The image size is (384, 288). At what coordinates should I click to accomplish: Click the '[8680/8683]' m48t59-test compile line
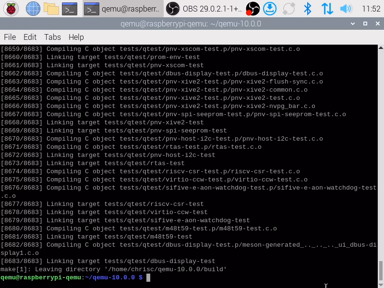[x=139, y=228]
